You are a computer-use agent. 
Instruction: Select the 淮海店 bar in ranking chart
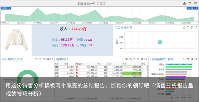pos(179,69)
